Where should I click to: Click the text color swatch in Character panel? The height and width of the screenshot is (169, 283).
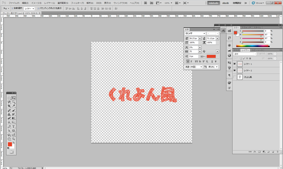click(211, 57)
